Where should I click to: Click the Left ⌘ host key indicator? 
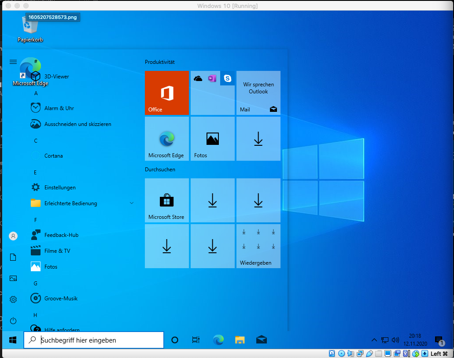(x=439, y=354)
